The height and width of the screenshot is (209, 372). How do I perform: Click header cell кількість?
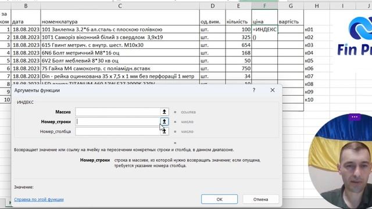pyautogui.click(x=238, y=17)
